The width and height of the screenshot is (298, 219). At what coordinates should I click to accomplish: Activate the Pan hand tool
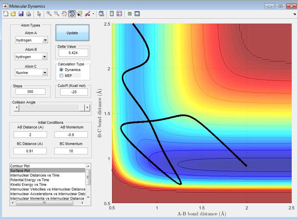pyautogui.click(x=64, y=14)
